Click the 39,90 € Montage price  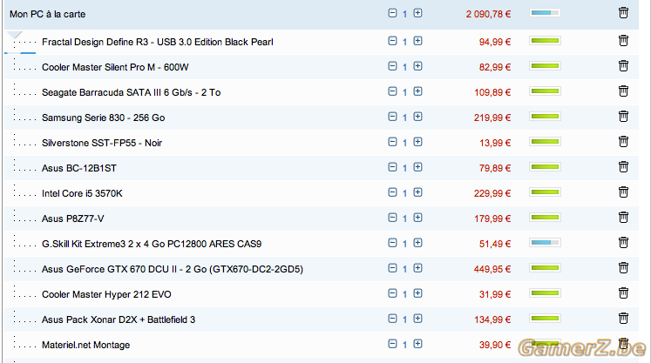click(495, 346)
